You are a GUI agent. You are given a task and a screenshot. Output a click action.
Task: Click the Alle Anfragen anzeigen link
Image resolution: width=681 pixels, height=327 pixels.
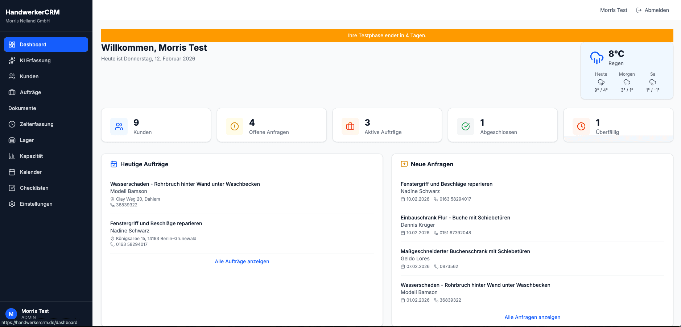coord(532,317)
